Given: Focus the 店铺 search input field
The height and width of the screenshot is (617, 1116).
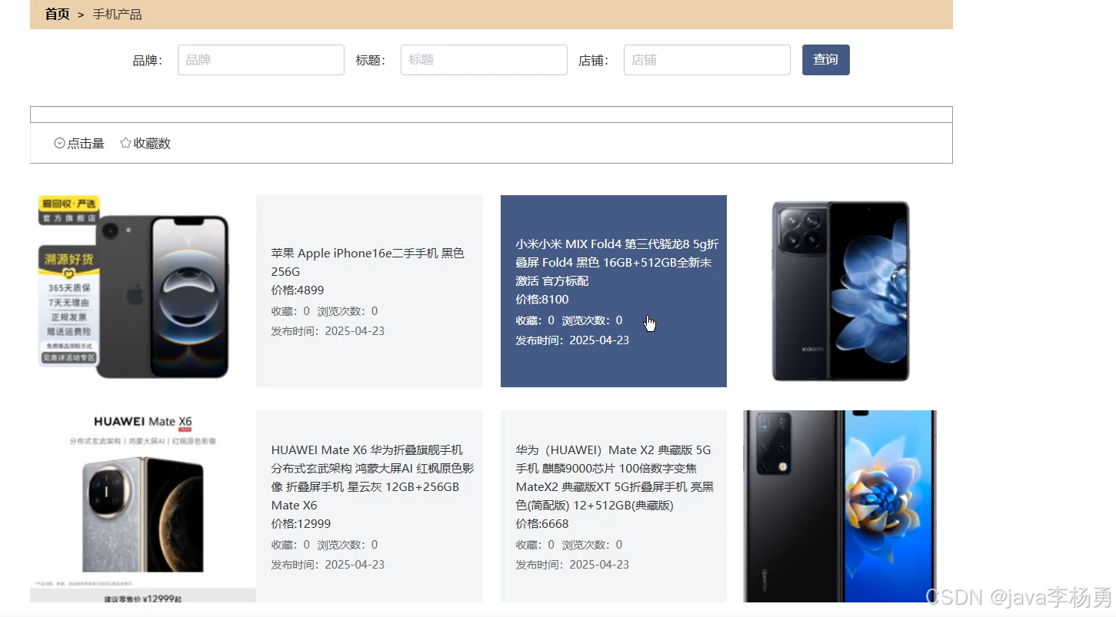Looking at the screenshot, I should point(707,60).
